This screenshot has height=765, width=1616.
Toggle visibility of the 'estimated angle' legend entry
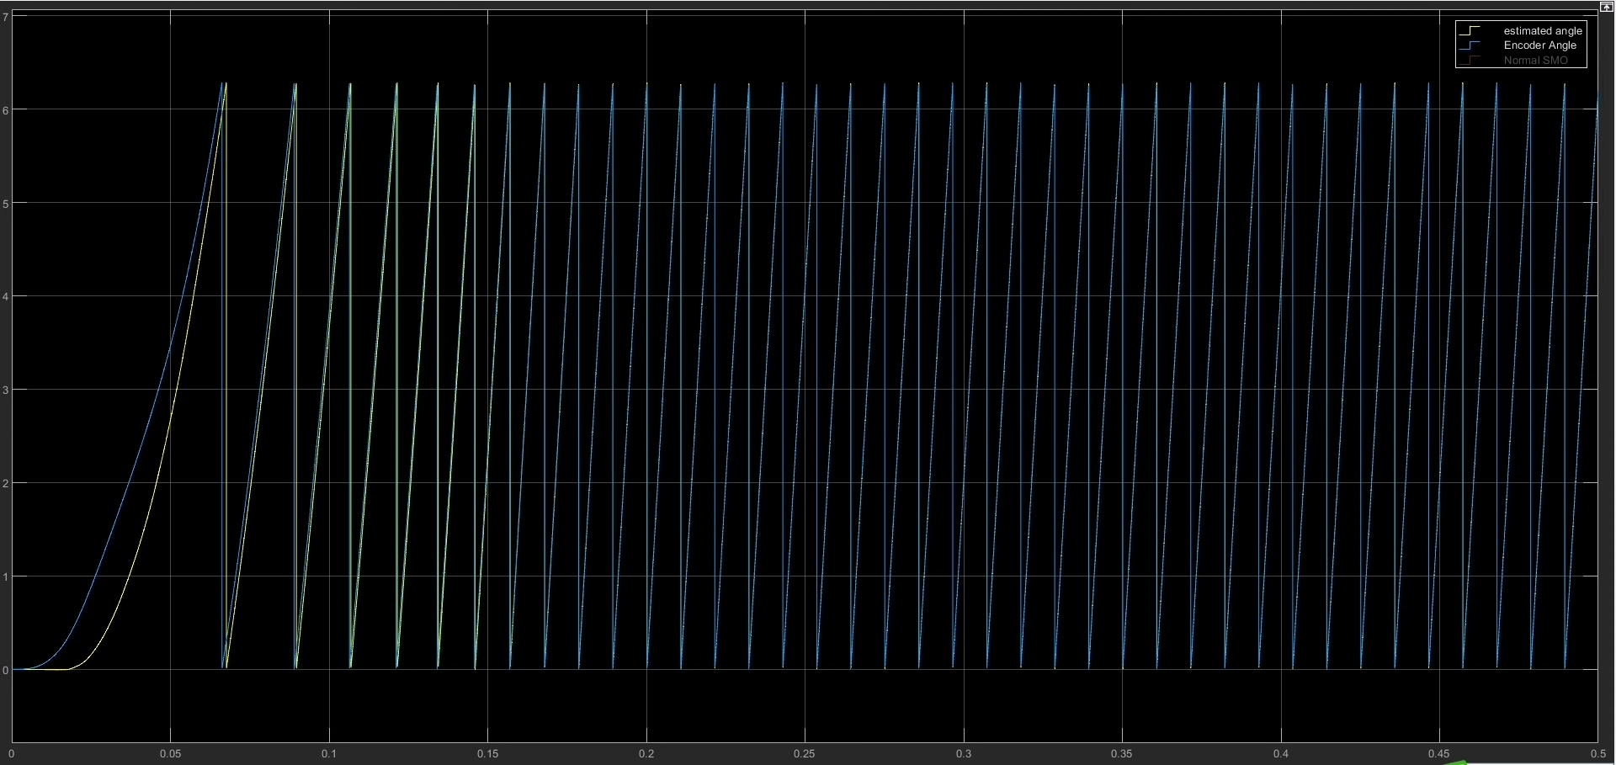coord(1543,31)
